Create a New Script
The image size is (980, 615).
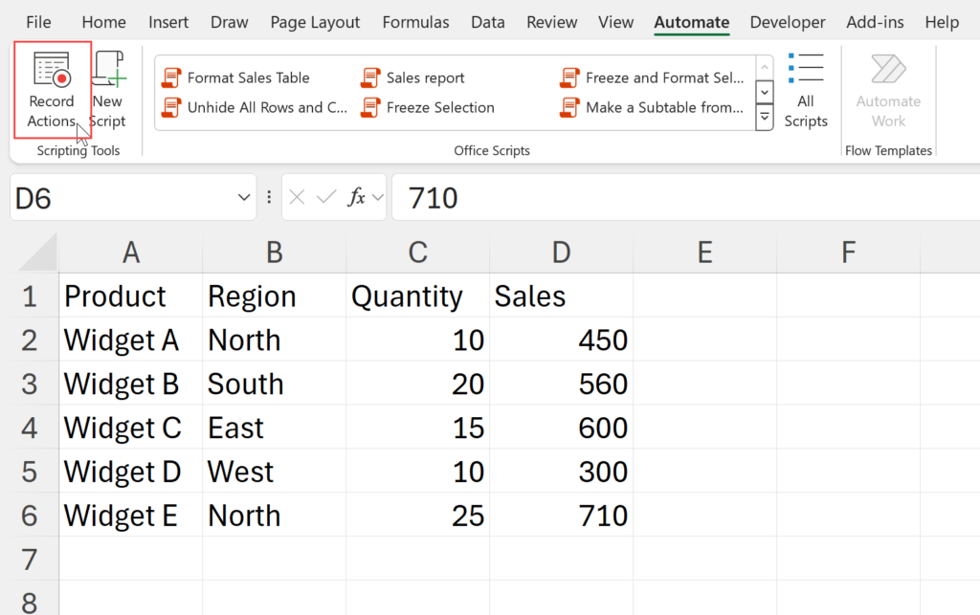108,91
